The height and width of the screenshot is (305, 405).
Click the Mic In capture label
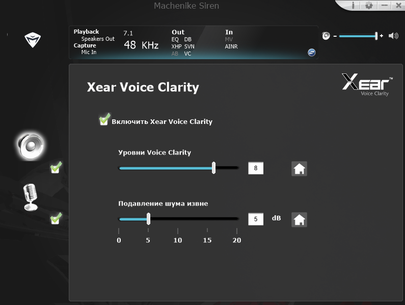(x=89, y=52)
